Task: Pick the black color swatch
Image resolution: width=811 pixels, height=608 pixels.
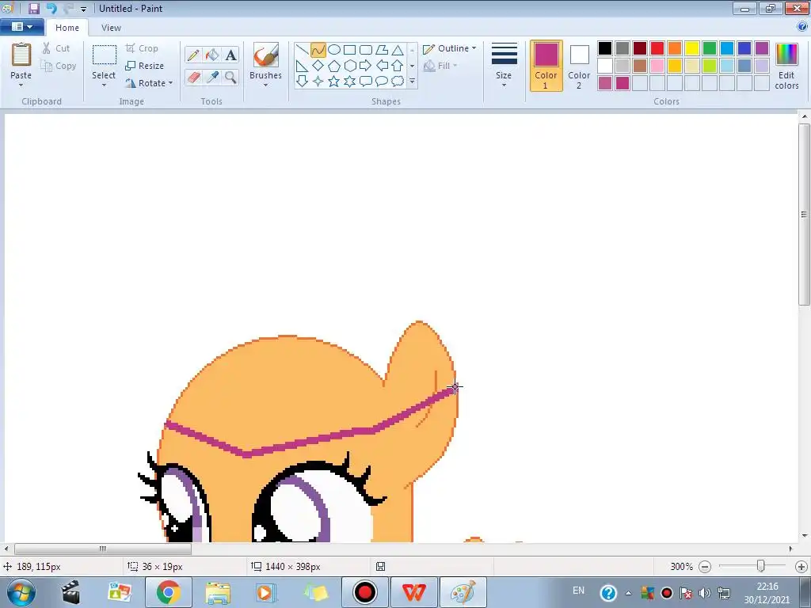Action: click(605, 48)
